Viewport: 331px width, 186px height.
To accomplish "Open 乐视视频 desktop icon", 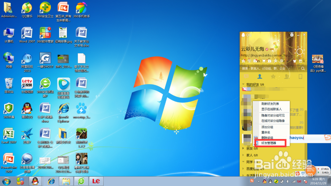I will point(27,85).
